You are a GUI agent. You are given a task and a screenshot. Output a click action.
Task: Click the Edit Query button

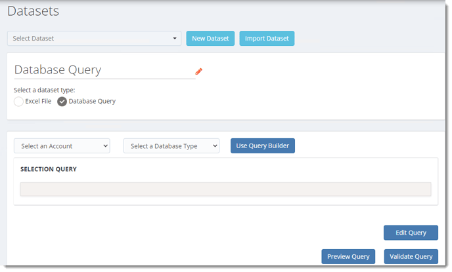click(x=411, y=233)
